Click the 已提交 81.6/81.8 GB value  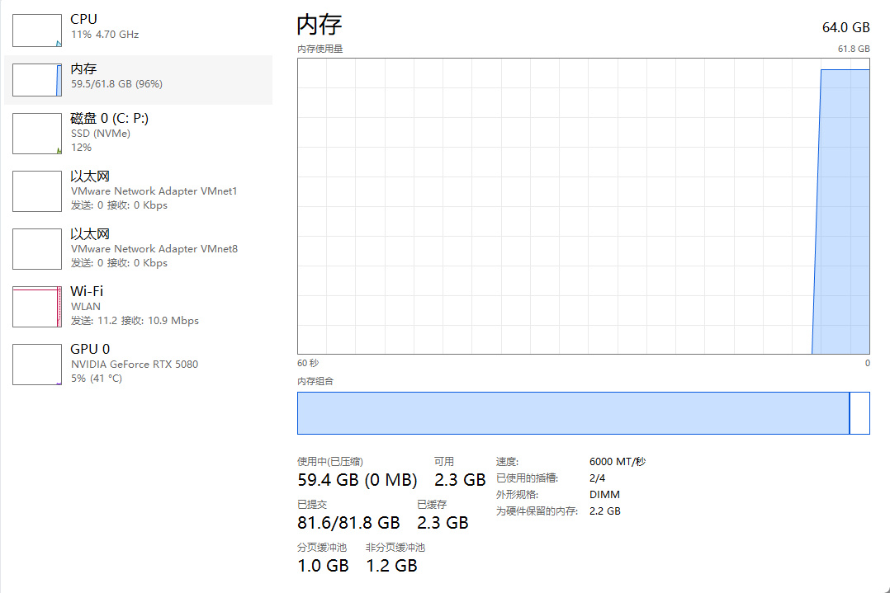click(348, 523)
